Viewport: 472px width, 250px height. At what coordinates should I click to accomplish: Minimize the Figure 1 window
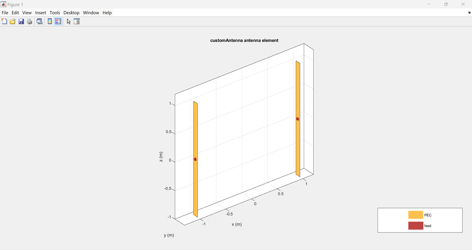pos(429,5)
